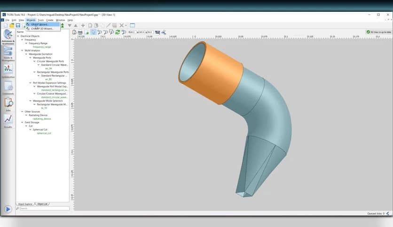This screenshot has height=227, width=393.
Task: Collapse the Electrical Objects tree node
Action: 18,36
